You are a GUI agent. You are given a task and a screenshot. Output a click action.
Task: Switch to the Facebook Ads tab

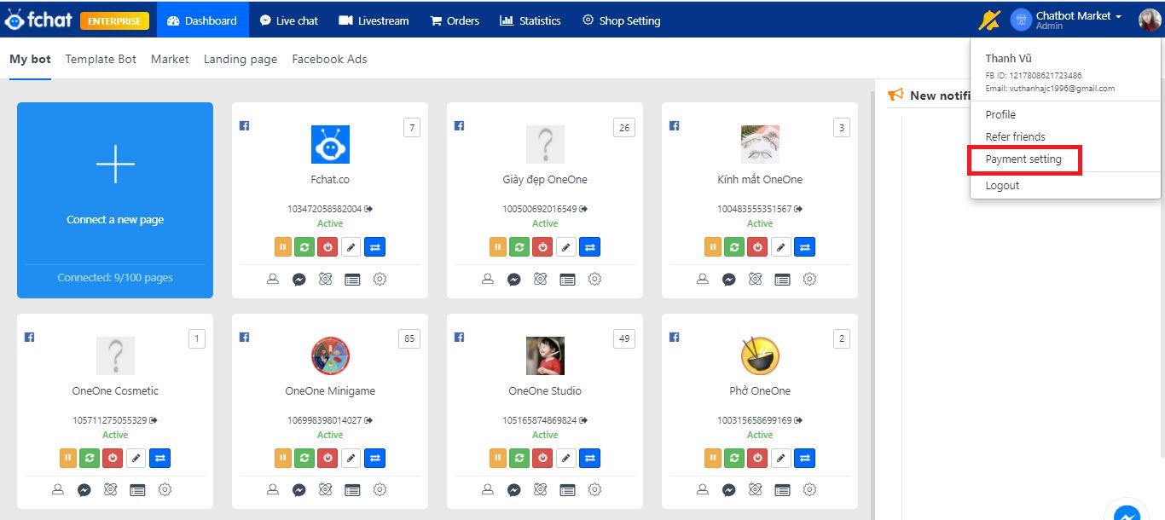tap(329, 60)
